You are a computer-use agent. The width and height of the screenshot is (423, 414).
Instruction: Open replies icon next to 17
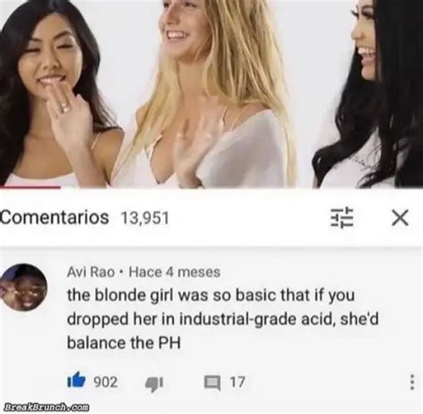pos(212,383)
